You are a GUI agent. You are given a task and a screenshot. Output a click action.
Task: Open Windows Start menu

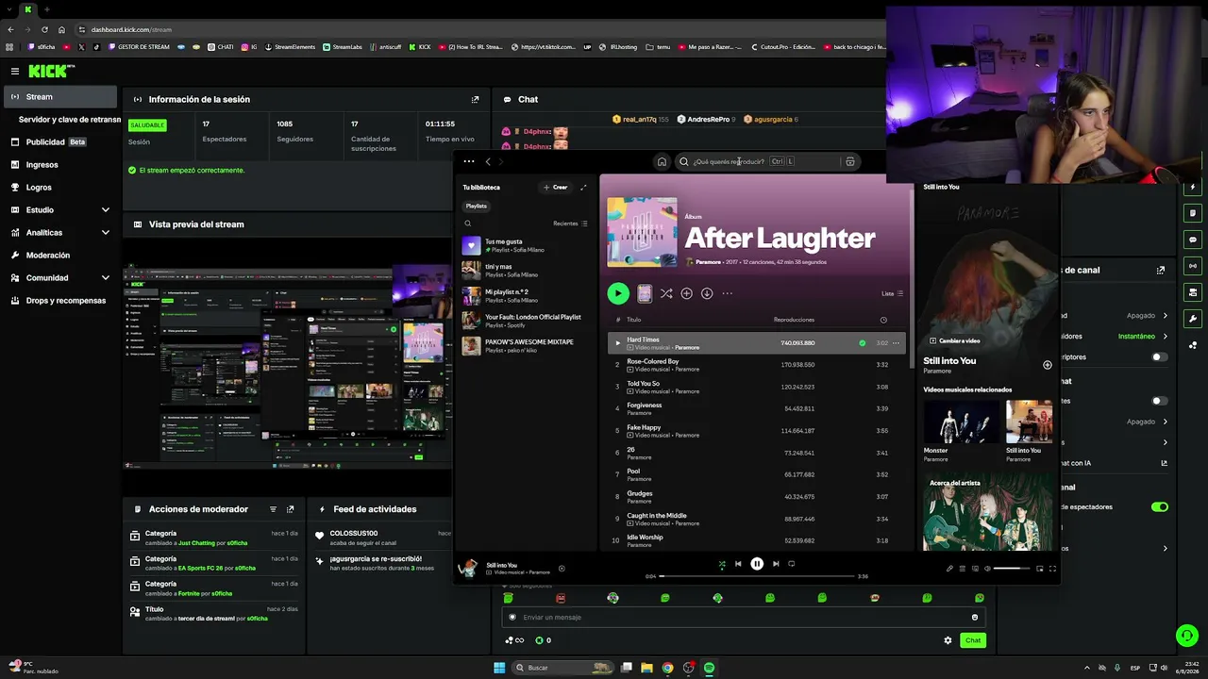click(x=499, y=668)
